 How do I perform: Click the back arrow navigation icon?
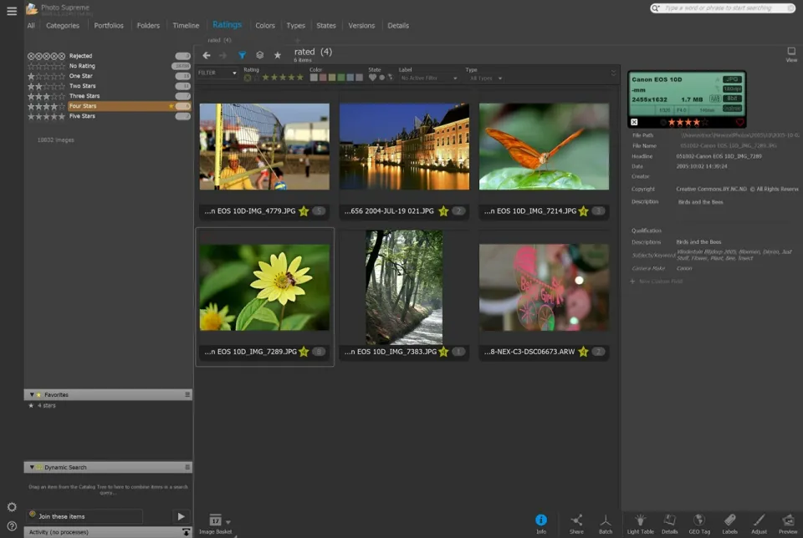207,55
